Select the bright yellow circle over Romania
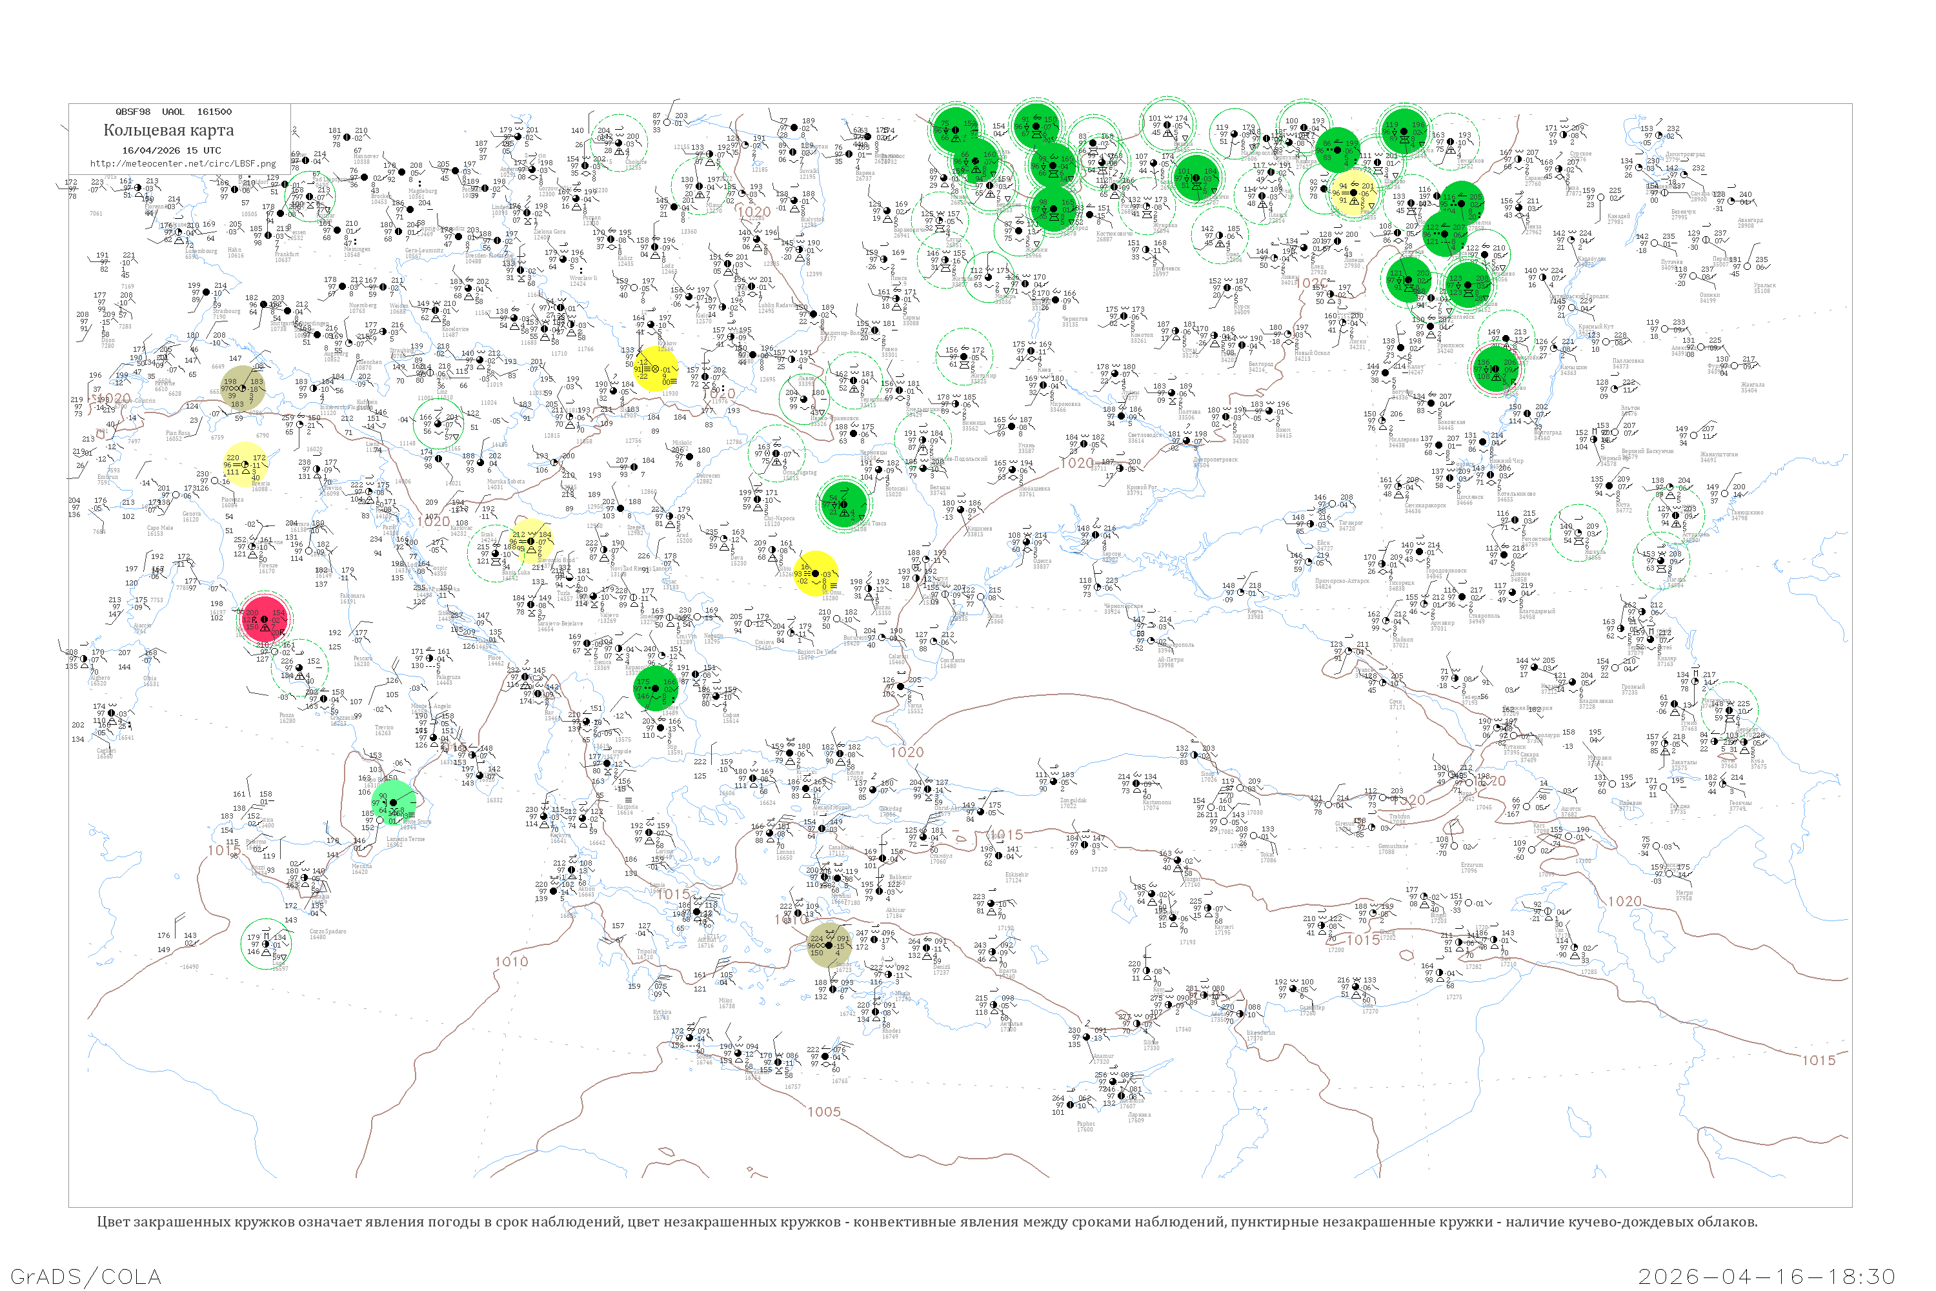The height and width of the screenshot is (1291, 1936). point(816,573)
